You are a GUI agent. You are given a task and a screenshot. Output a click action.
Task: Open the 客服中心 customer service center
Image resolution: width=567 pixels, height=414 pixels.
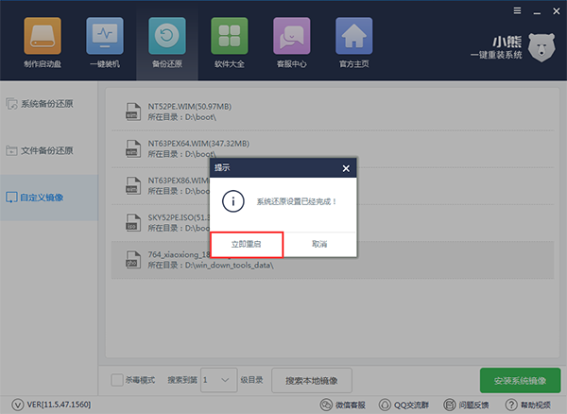click(x=291, y=43)
